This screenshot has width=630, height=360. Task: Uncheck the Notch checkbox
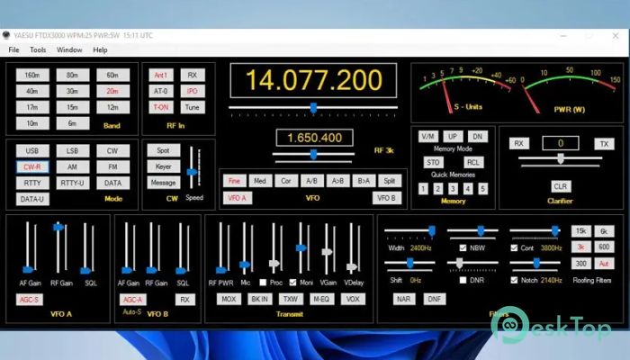(514, 280)
